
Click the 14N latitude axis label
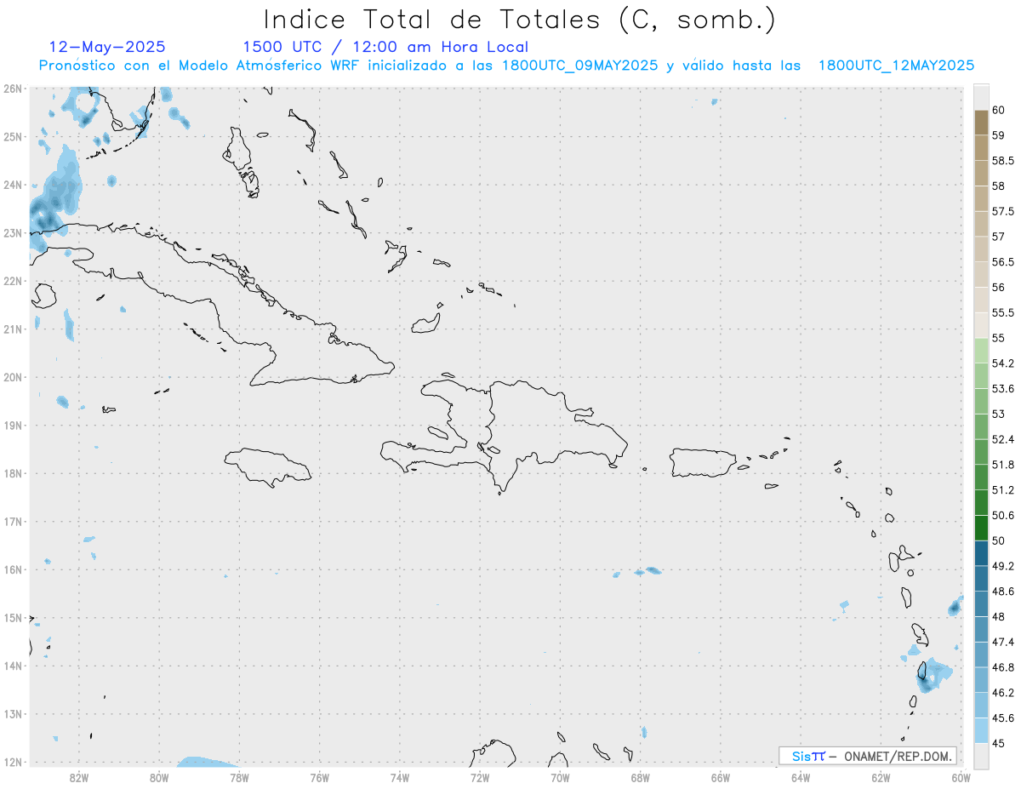coord(13,666)
